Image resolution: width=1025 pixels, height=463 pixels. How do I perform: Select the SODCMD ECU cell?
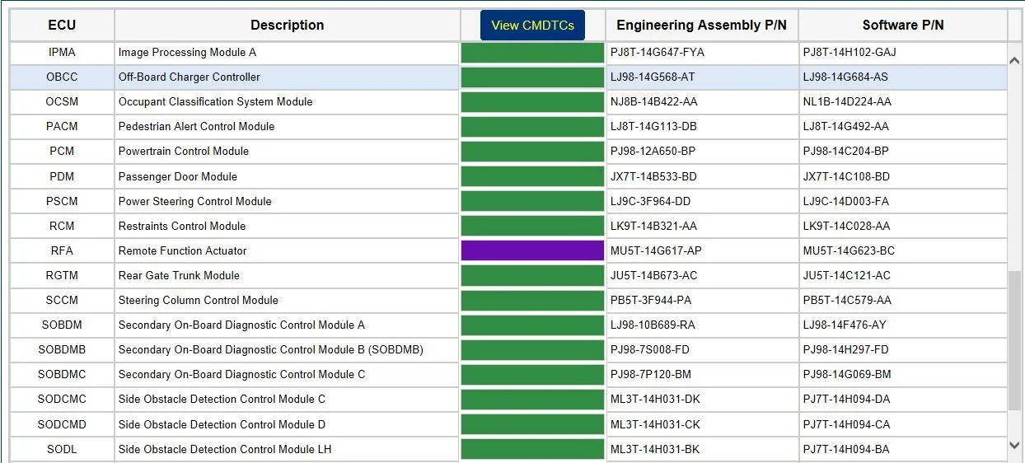62,424
